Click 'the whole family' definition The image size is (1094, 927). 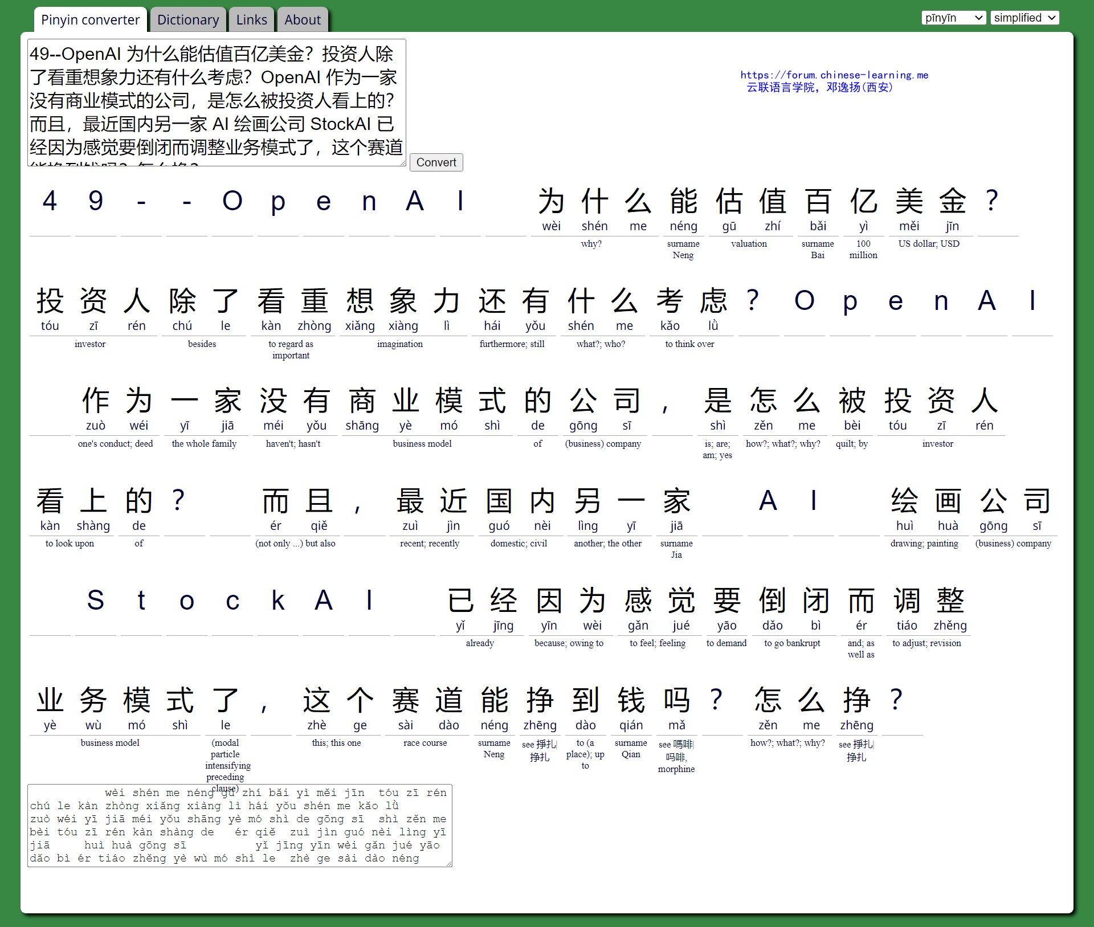(204, 444)
